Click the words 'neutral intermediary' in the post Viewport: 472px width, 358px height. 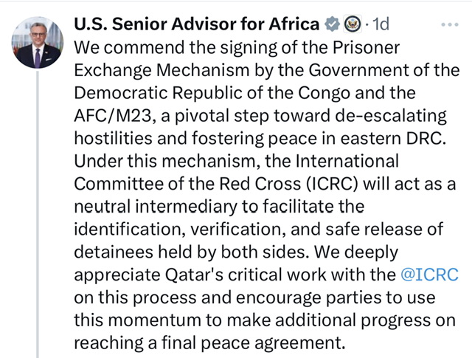[x=156, y=207]
